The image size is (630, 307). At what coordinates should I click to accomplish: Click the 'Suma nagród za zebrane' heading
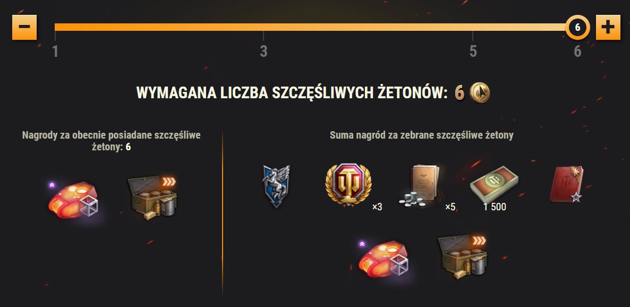(x=421, y=135)
